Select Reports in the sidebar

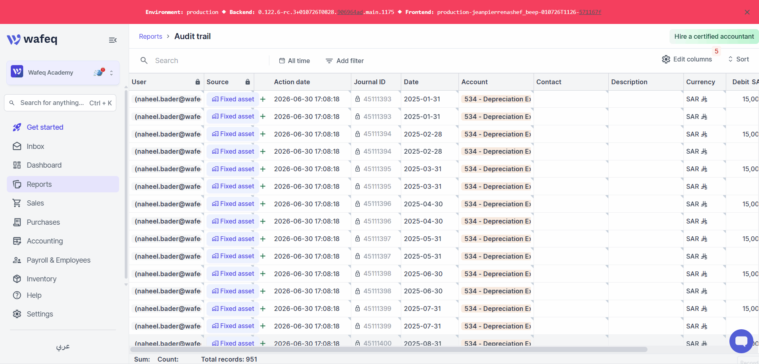point(63,184)
